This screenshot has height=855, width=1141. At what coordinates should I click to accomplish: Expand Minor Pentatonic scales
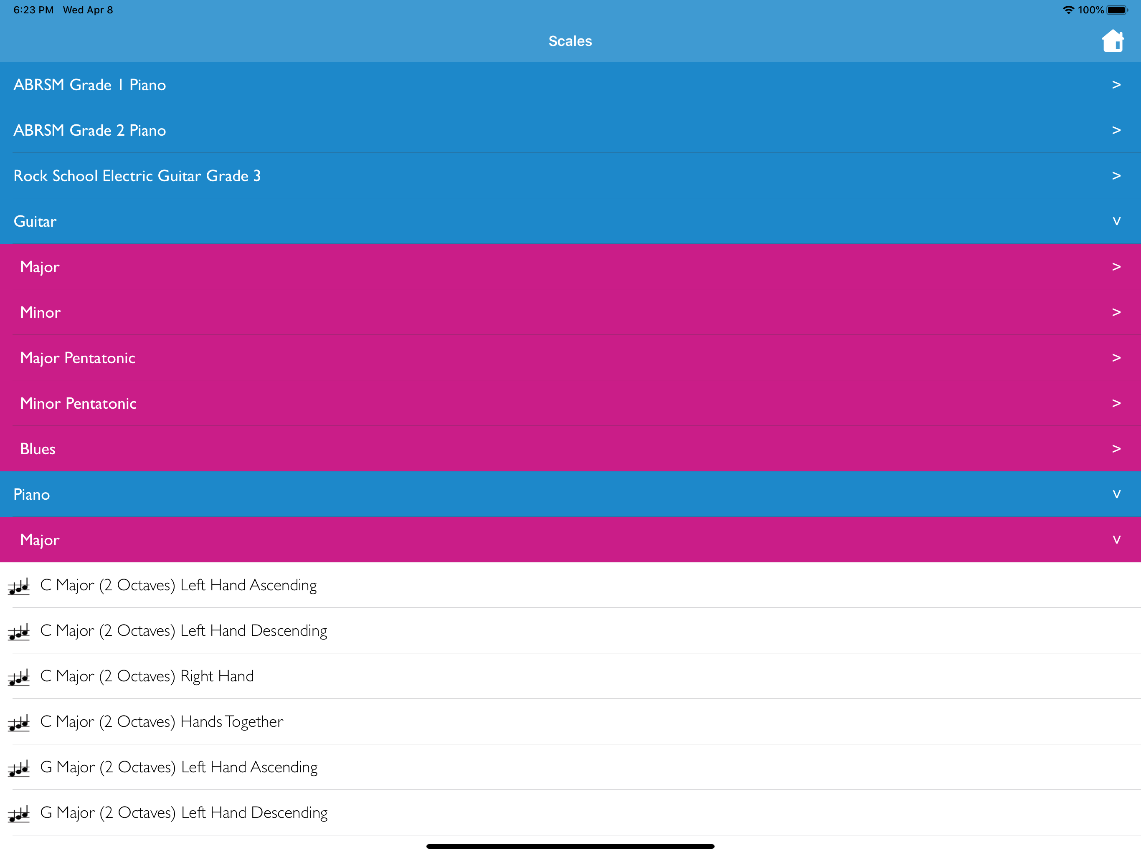570,403
